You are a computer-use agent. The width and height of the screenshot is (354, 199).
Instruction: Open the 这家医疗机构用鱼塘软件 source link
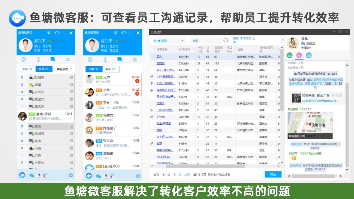(x=320, y=101)
